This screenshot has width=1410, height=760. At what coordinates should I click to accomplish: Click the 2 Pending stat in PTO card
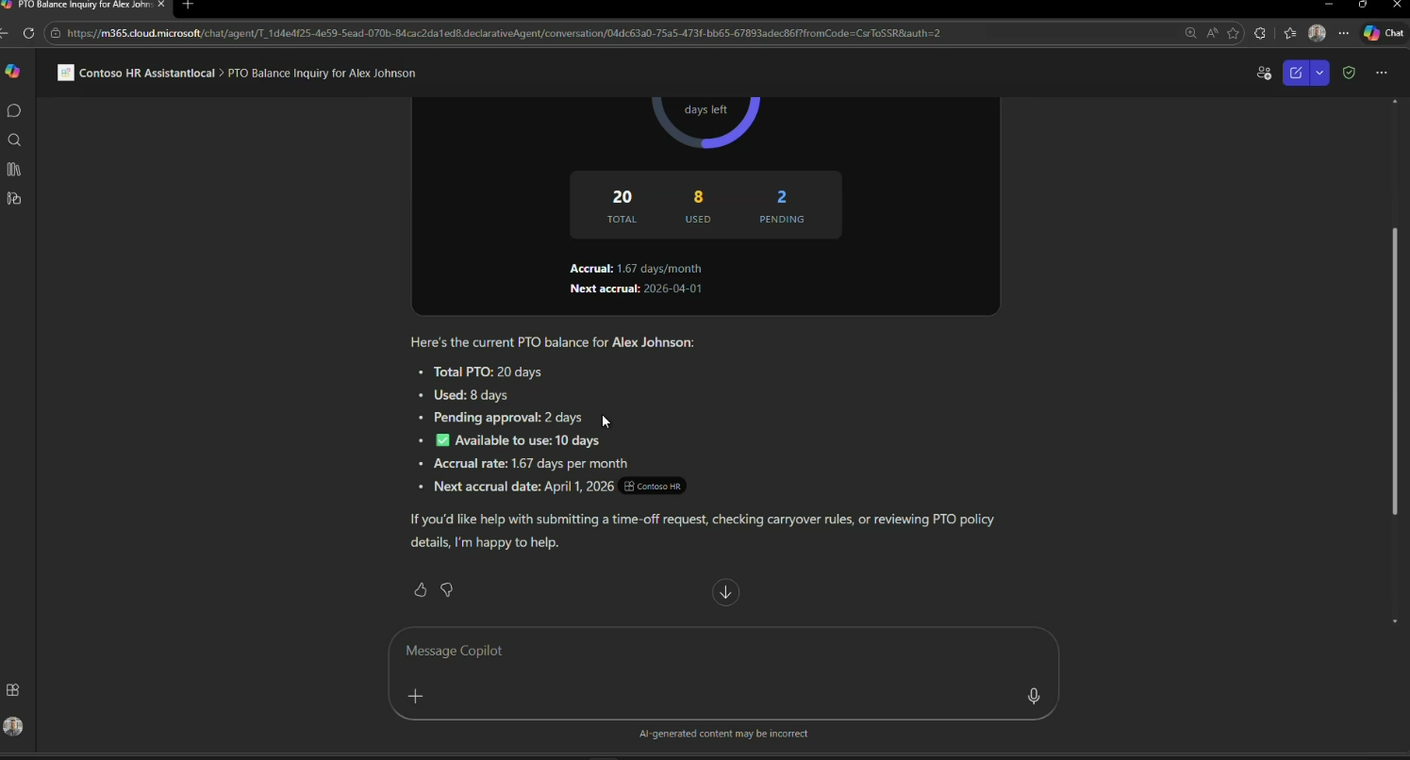tap(782, 206)
